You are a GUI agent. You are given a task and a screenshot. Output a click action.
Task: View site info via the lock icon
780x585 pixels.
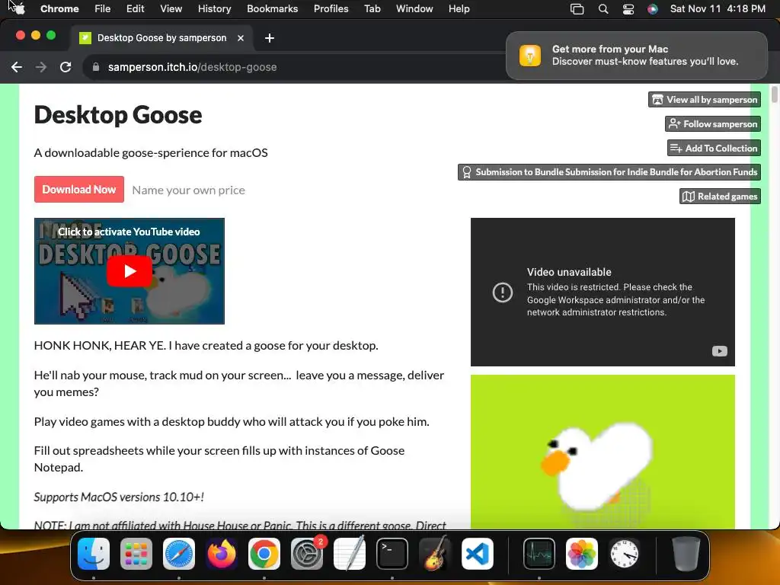pos(96,67)
